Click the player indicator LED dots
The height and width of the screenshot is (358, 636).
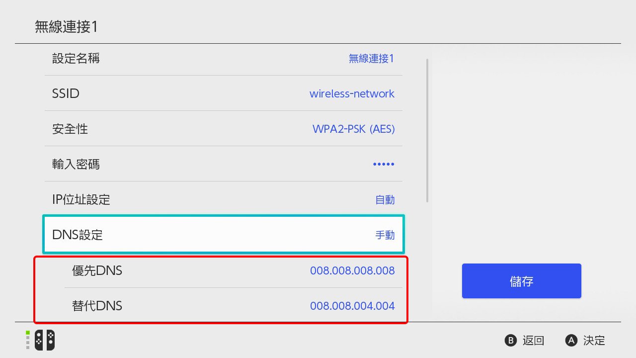[x=28, y=340]
